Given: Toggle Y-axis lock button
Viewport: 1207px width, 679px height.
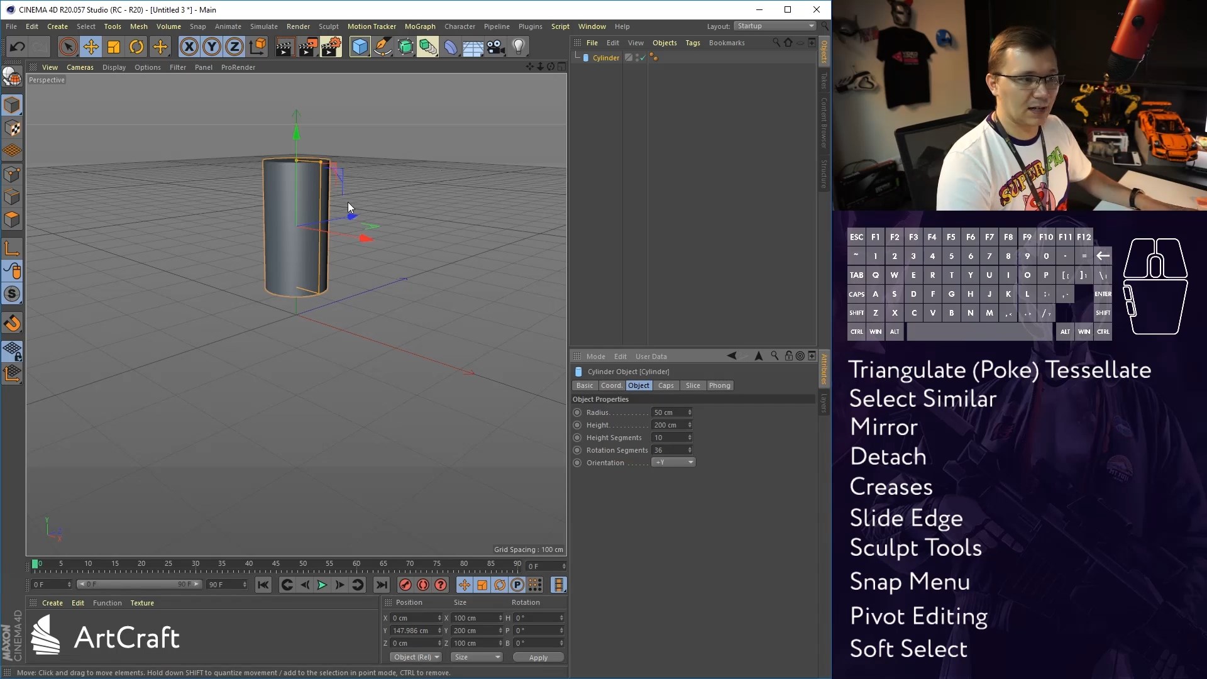Looking at the screenshot, I should click(212, 47).
